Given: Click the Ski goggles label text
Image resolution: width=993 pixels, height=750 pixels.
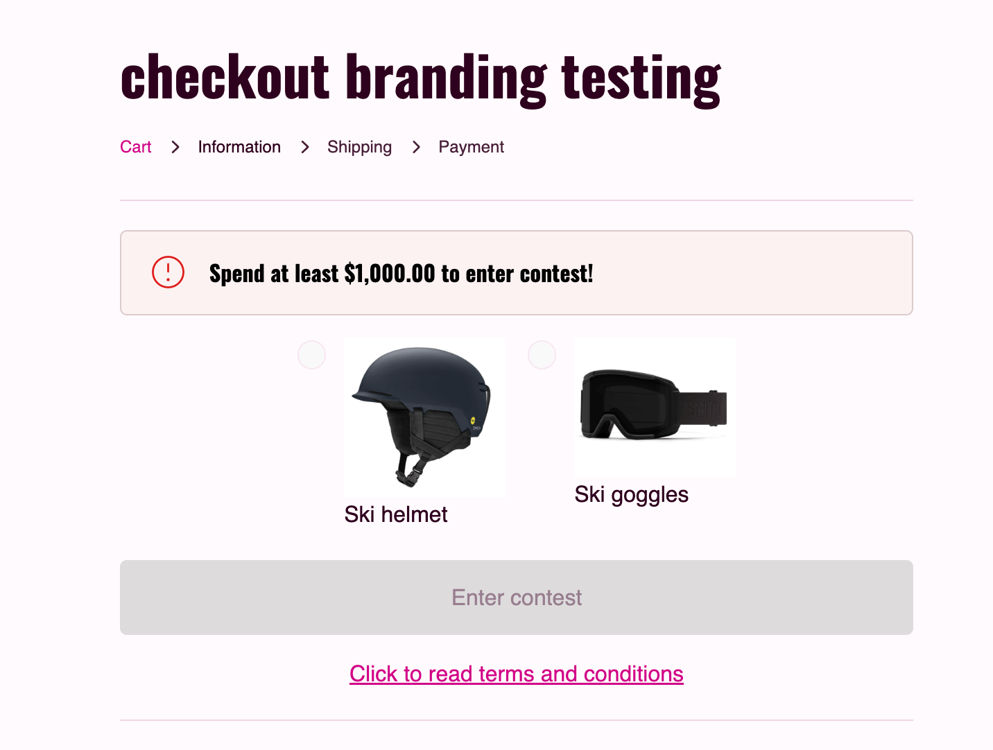Looking at the screenshot, I should pos(632,494).
